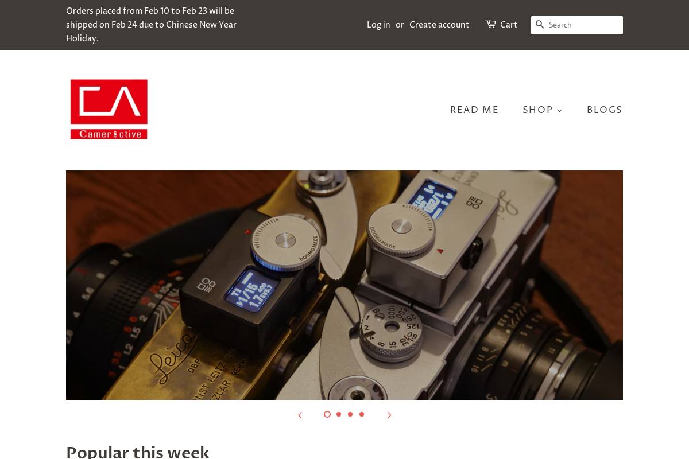Image resolution: width=689 pixels, height=459 pixels.
Task: Jump to the fourth slideshow dot
Action: coord(362,414)
